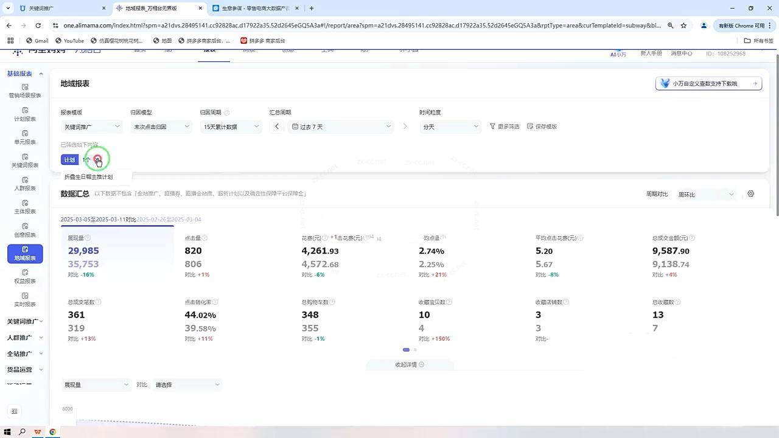
Task: Open 营销场景报表 in the sidebar
Action: [x=25, y=91]
